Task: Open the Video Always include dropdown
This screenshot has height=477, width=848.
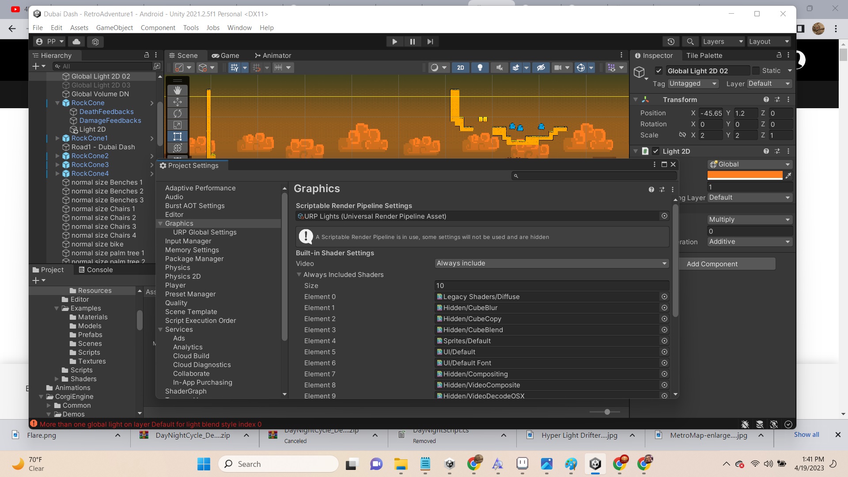Action: click(552, 263)
